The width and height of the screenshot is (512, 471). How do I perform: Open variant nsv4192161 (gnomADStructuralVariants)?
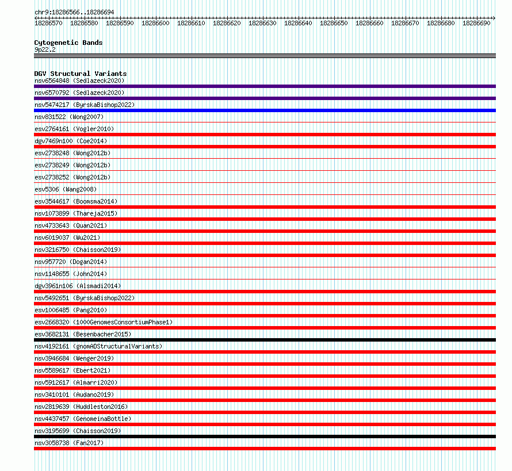[98, 346]
